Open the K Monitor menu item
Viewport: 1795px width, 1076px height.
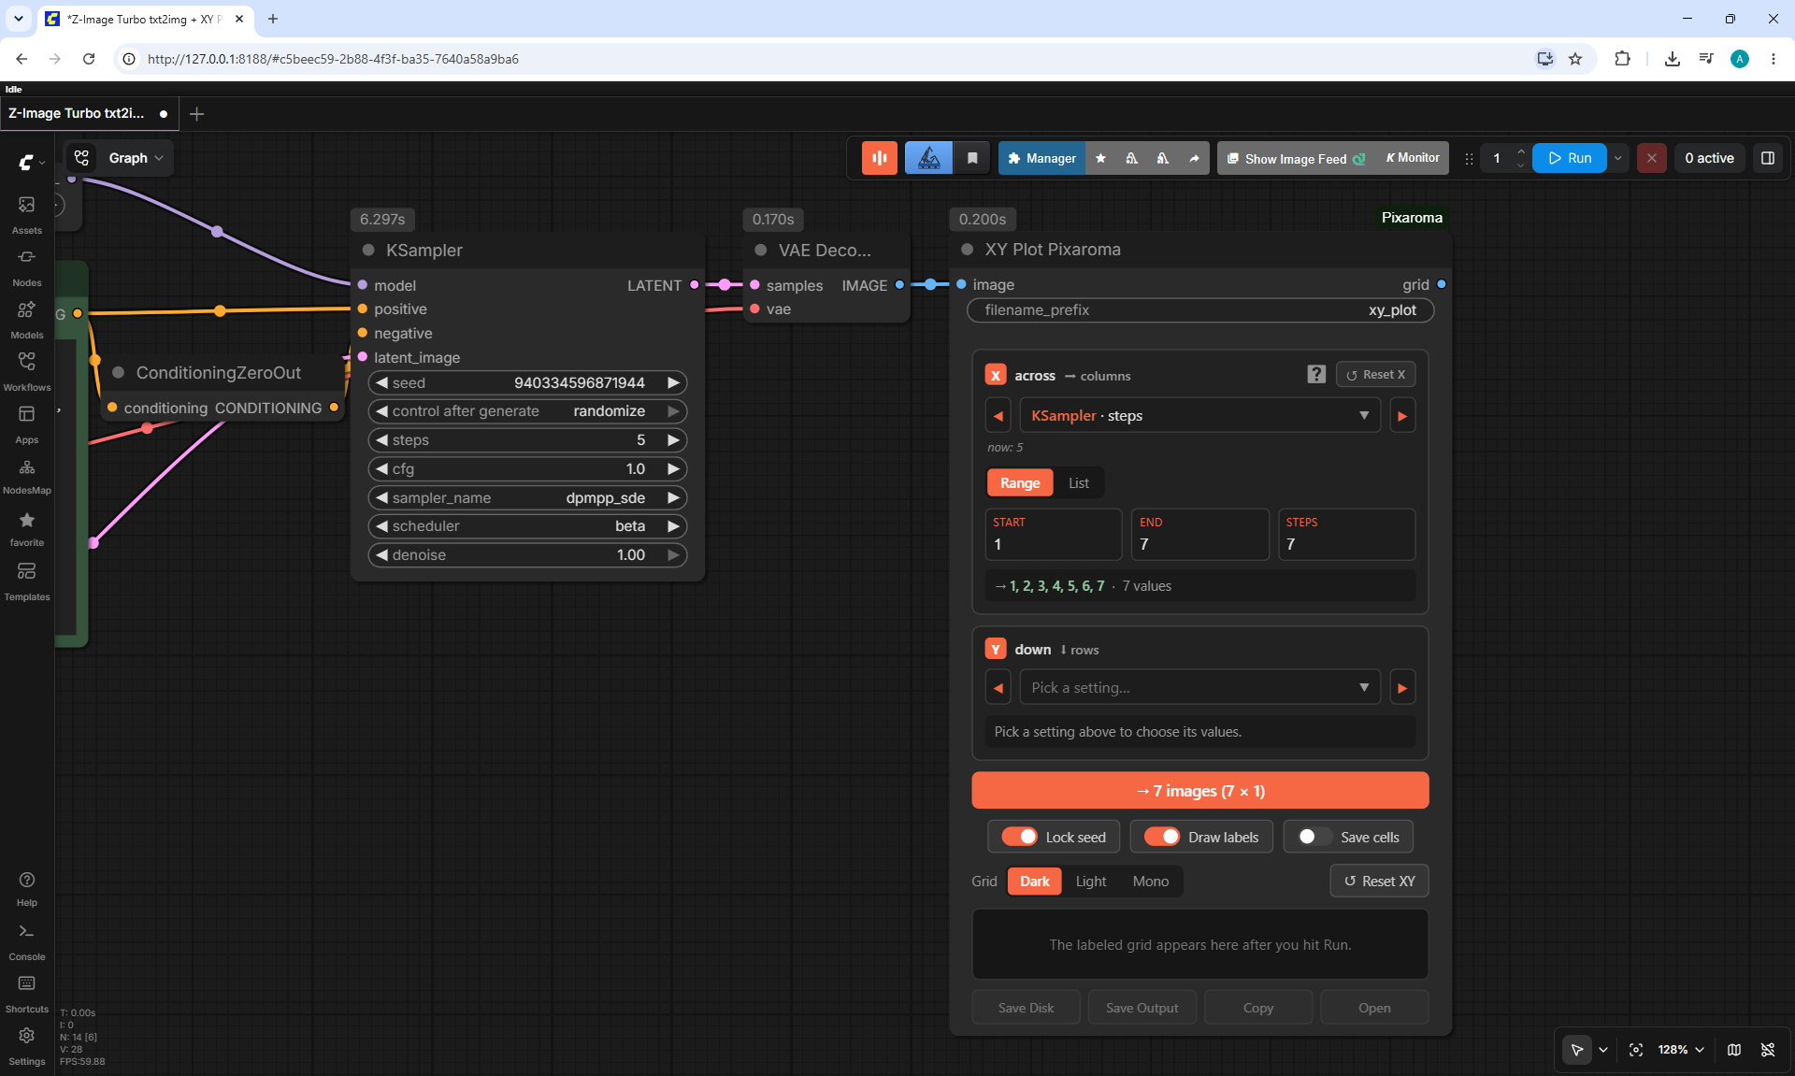(x=1413, y=158)
